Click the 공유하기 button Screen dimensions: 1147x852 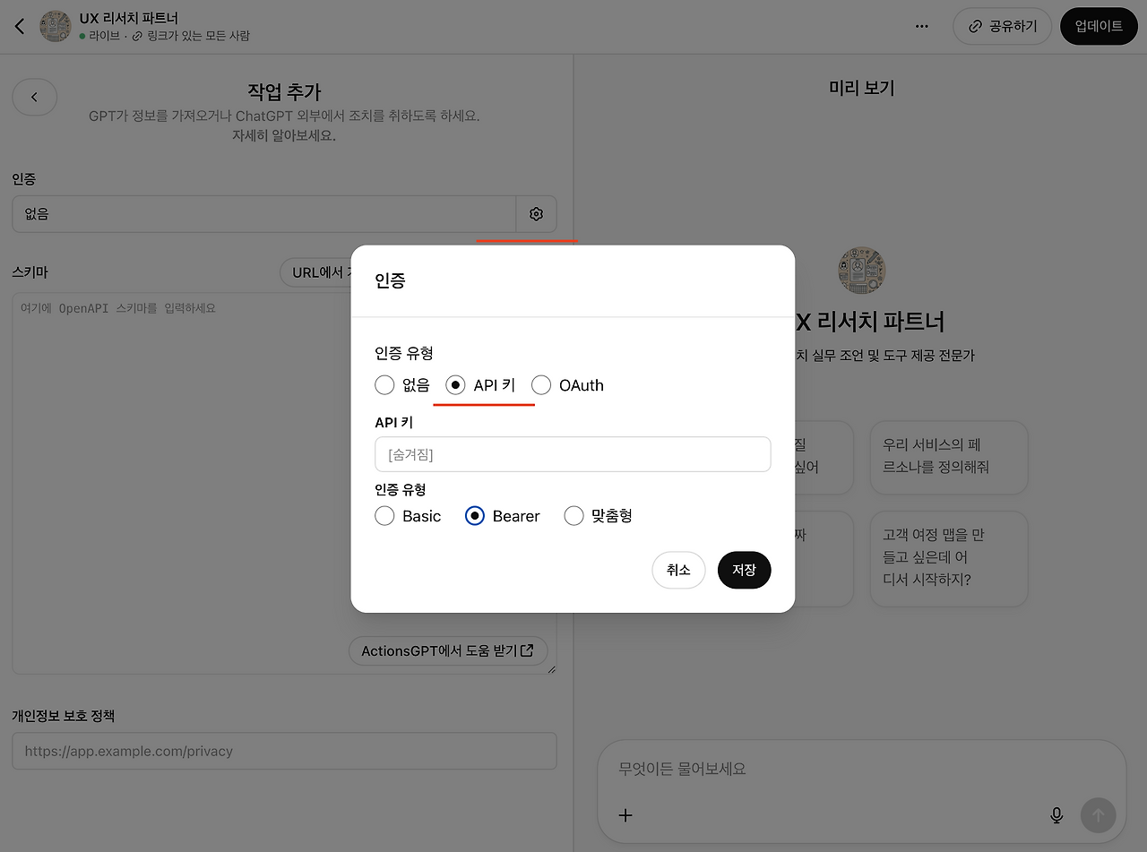pyautogui.click(x=1002, y=26)
